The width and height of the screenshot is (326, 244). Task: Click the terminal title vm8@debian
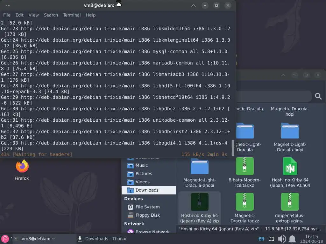click(x=99, y=5)
